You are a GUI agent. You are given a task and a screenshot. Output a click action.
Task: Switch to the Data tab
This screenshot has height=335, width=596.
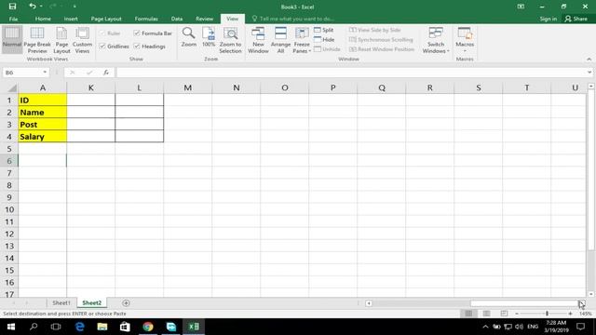click(x=177, y=19)
